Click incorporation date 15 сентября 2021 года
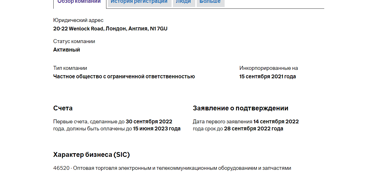Viewport: 377px width, 176px height. pos(268,77)
